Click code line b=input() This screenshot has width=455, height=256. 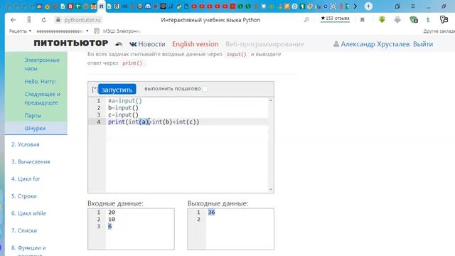point(123,107)
